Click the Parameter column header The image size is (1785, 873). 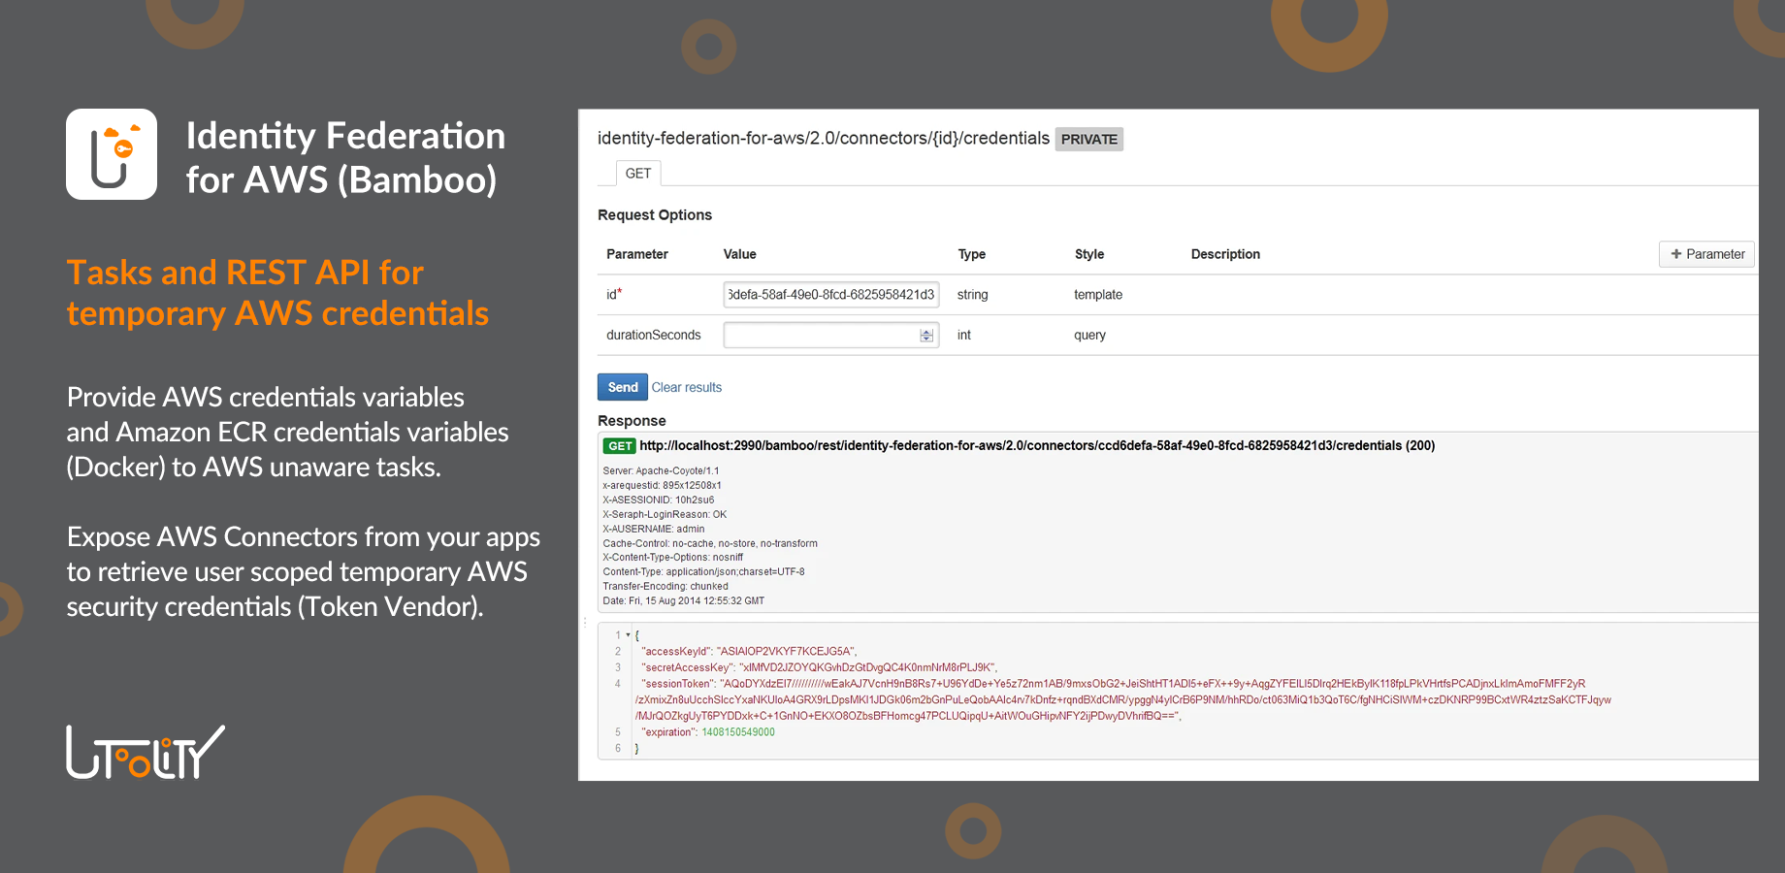tap(637, 254)
